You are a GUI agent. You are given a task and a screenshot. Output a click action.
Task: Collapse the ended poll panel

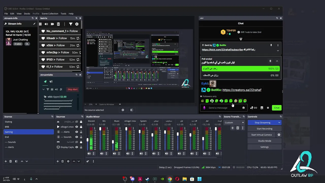point(277,61)
